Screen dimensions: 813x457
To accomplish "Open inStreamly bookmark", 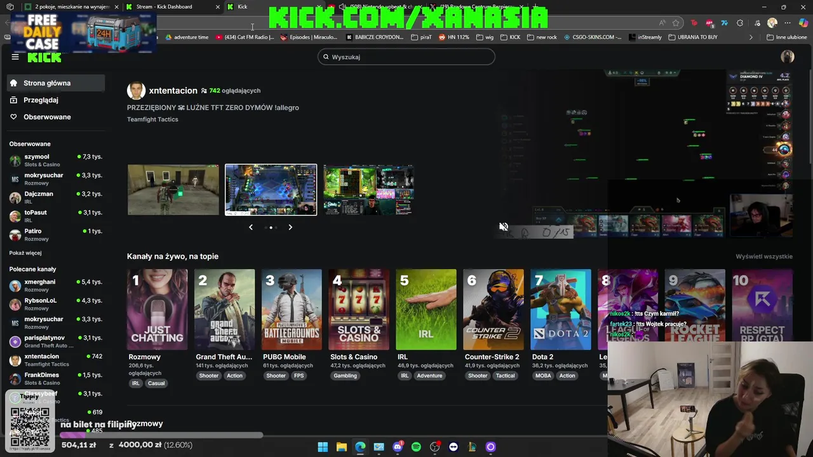I will coord(645,37).
